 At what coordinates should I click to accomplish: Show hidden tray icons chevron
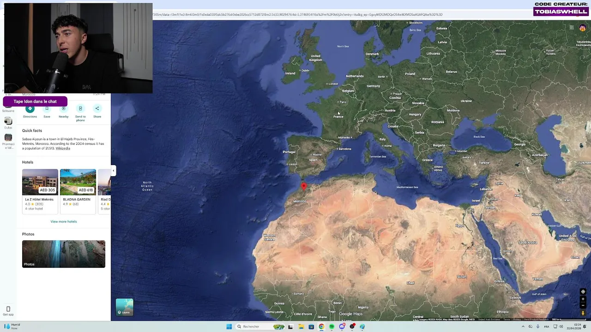pyautogui.click(x=523, y=326)
